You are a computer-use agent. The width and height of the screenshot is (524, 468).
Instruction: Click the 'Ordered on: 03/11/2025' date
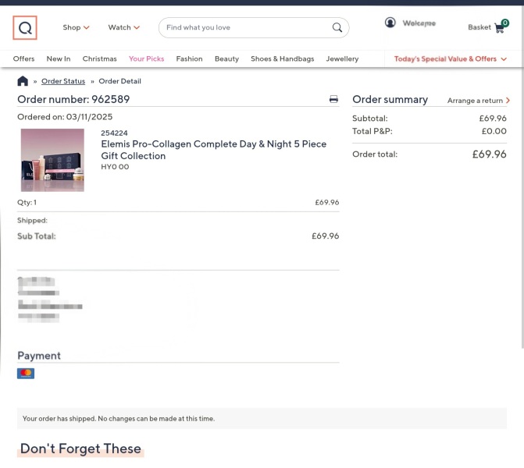65,117
